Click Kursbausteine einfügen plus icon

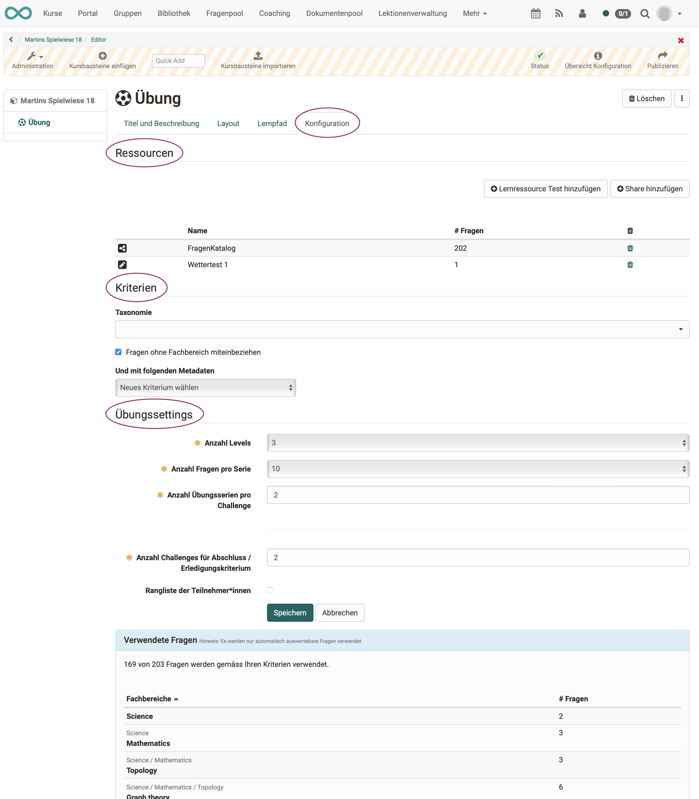point(103,56)
